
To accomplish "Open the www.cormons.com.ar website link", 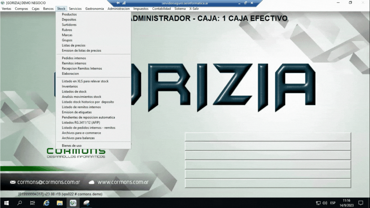I will coord(123,182).
